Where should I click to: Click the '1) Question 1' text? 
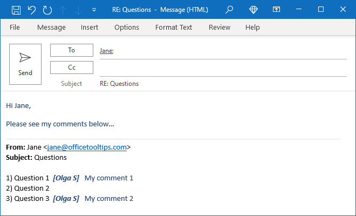tap(28, 178)
